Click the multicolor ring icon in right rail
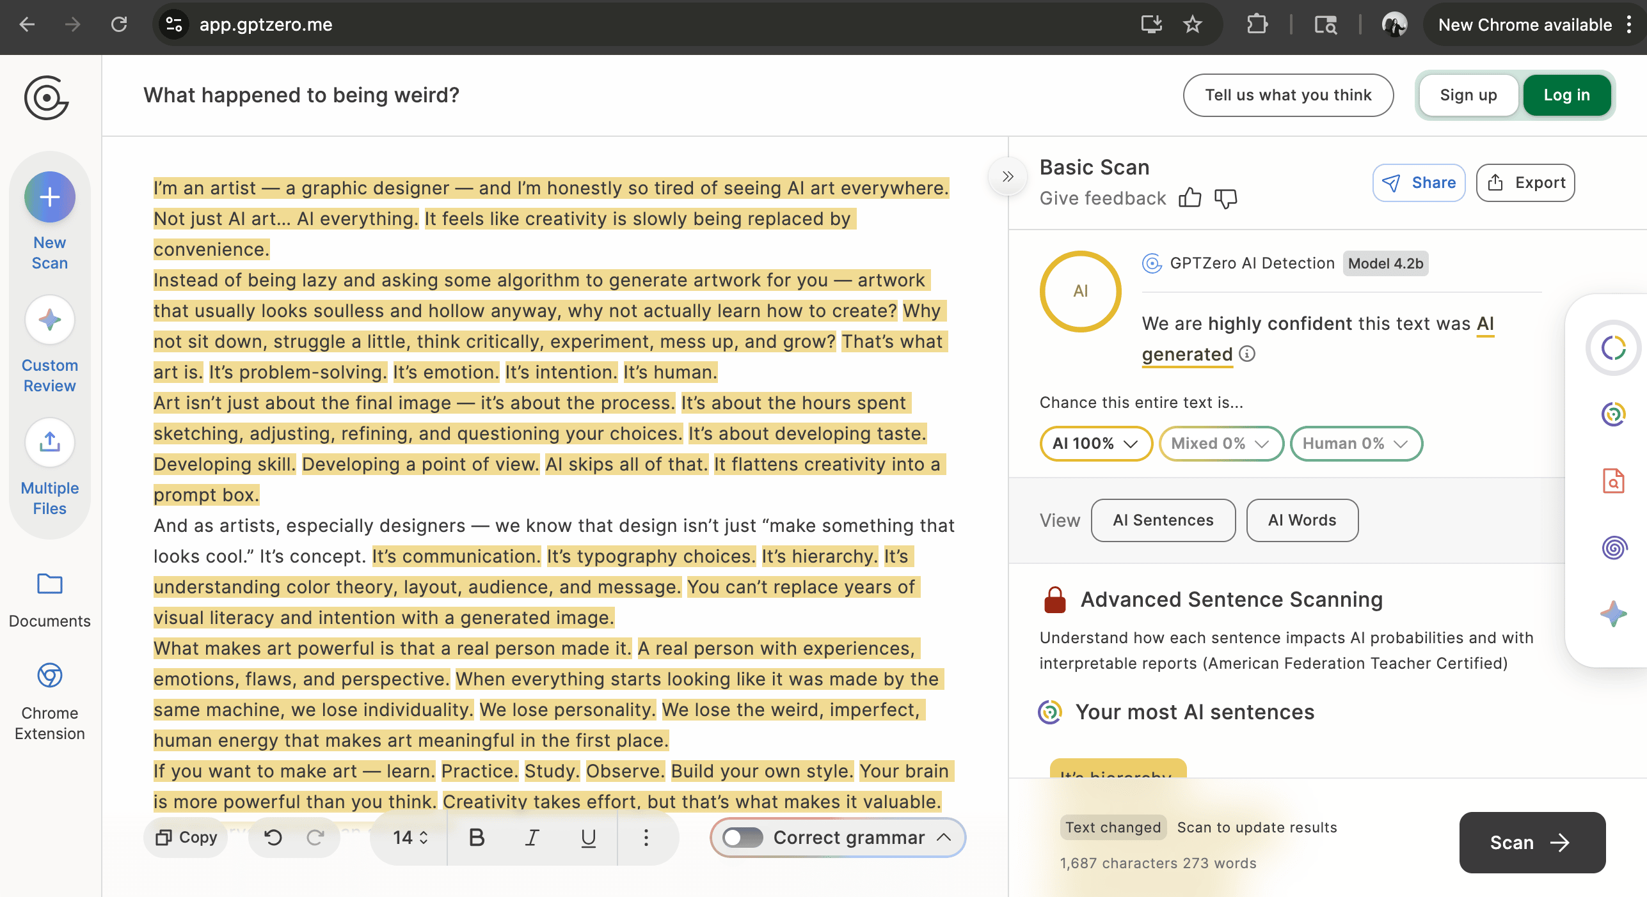Screen dimensions: 1647x897 click(x=1614, y=414)
